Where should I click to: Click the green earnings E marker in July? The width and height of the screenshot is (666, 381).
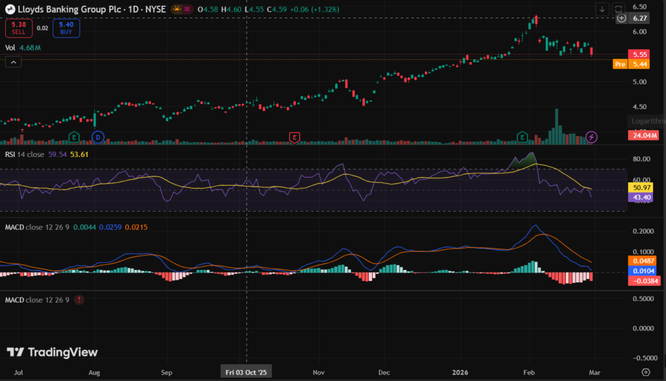pos(75,136)
